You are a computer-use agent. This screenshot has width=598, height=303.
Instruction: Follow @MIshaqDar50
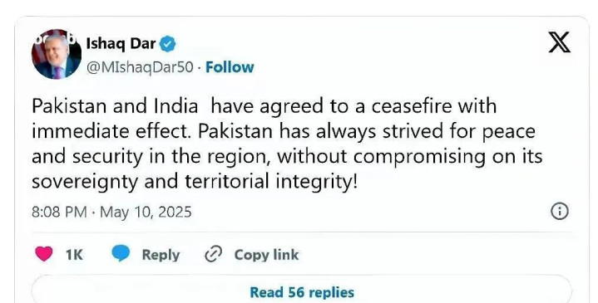point(230,67)
